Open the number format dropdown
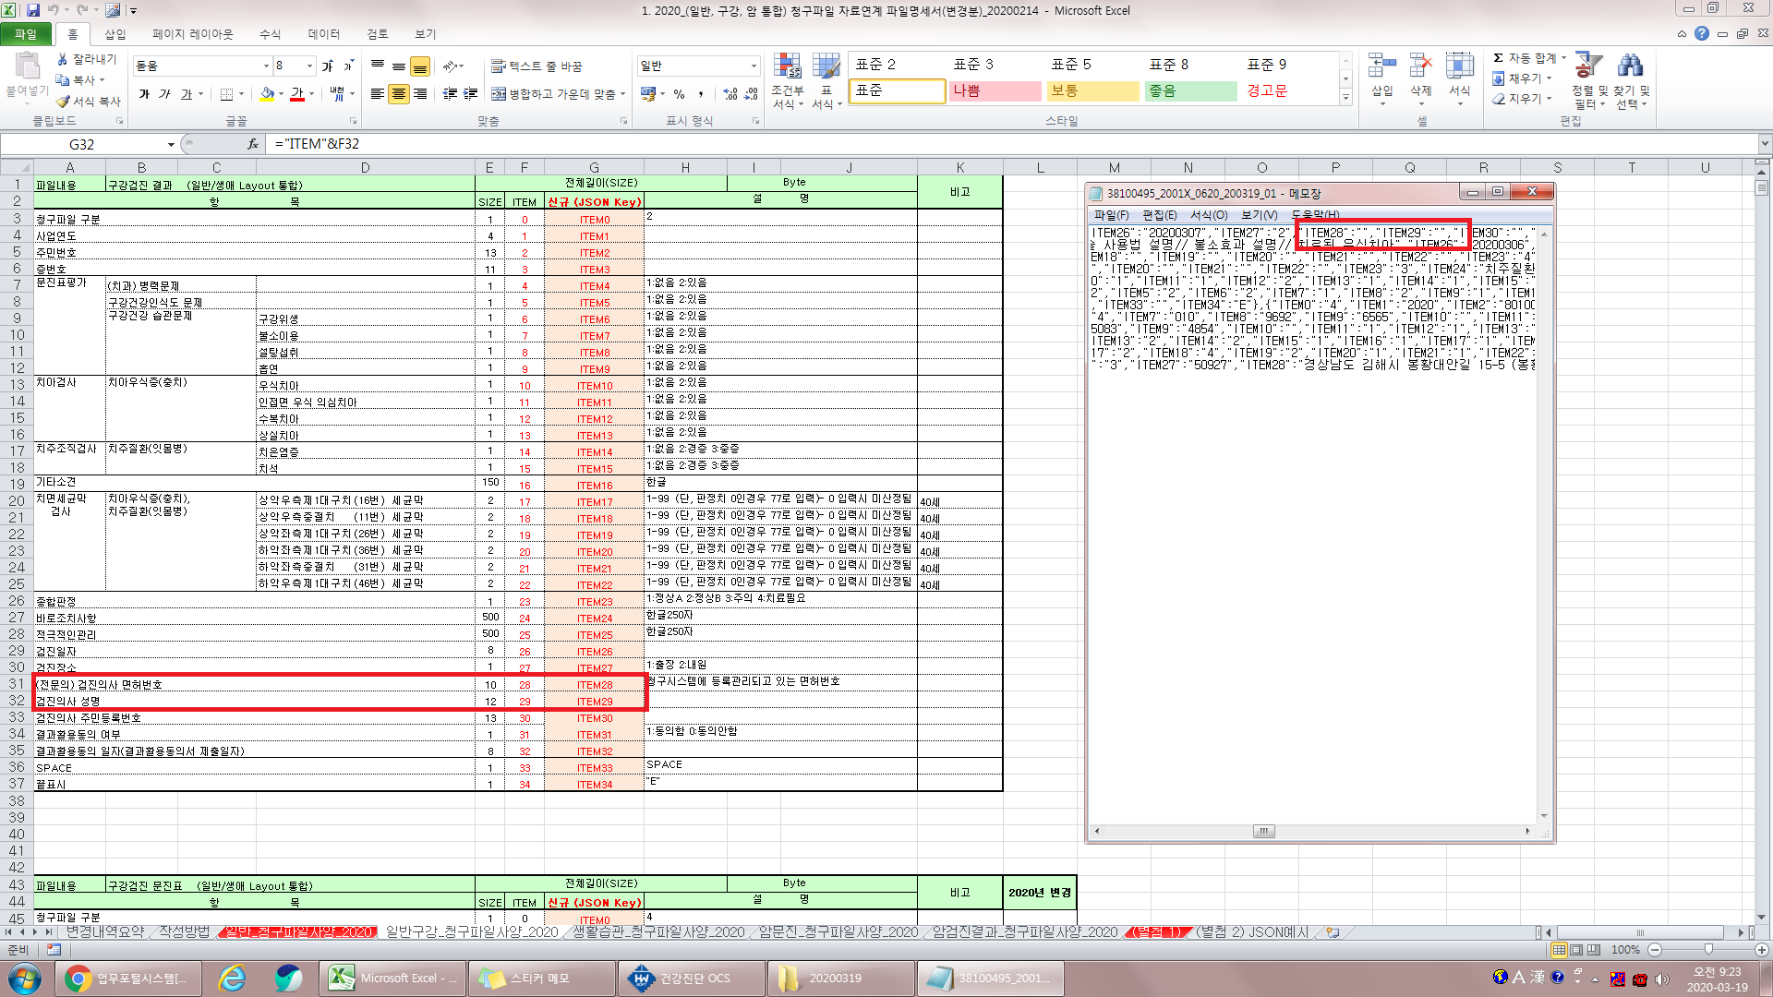The image size is (1773, 997). pos(754,66)
